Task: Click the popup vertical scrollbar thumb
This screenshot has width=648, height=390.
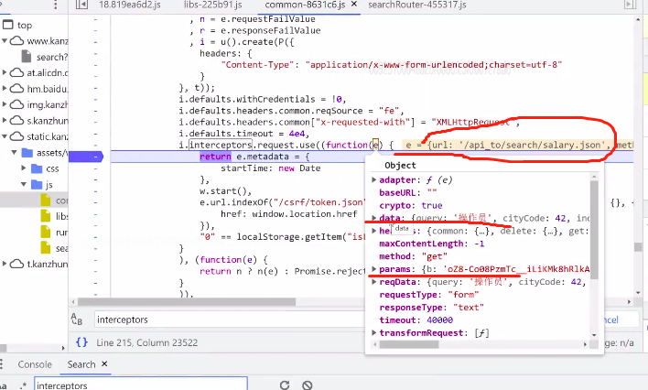Action: point(594,230)
